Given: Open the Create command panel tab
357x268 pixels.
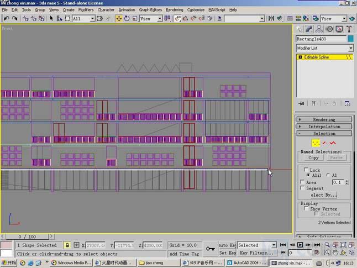Looking at the screenshot, I should point(299,29).
